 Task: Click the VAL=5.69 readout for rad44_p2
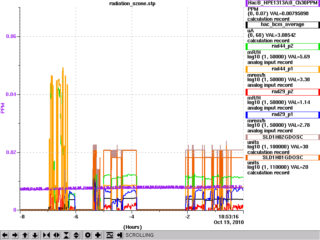coord(299,57)
